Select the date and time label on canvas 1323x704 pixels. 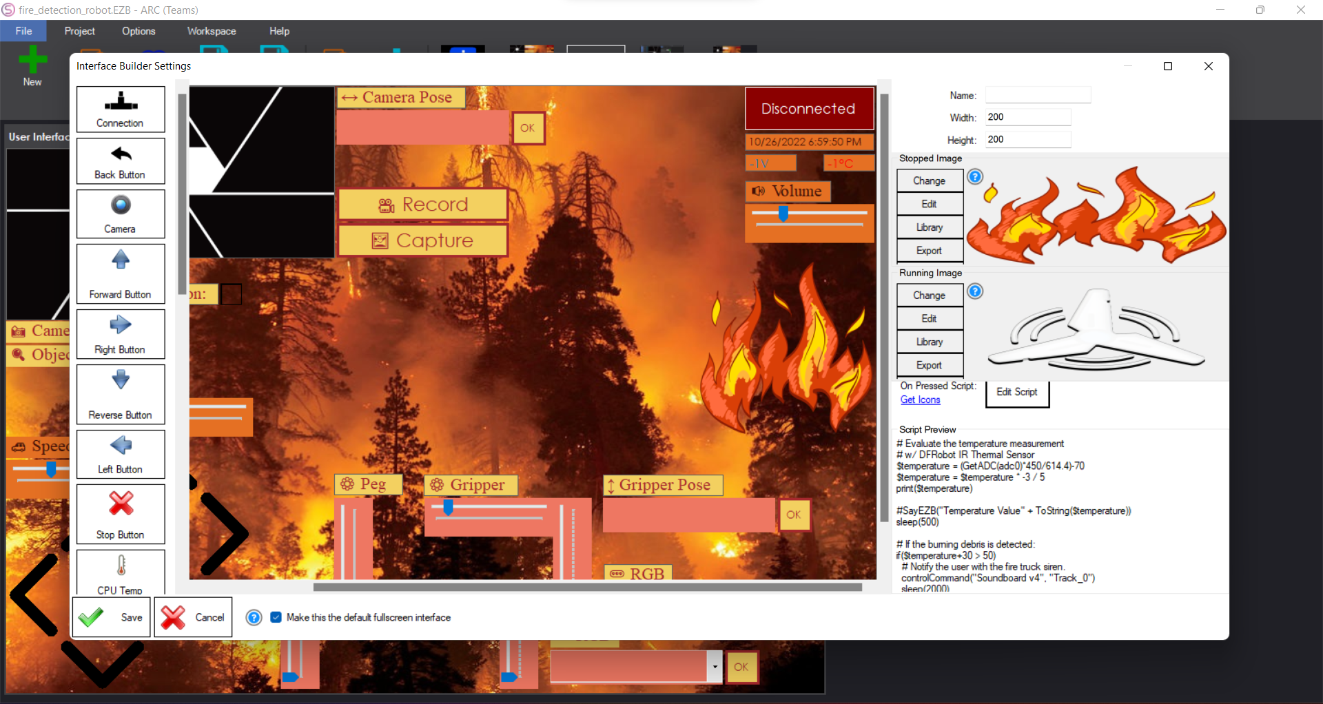point(810,142)
